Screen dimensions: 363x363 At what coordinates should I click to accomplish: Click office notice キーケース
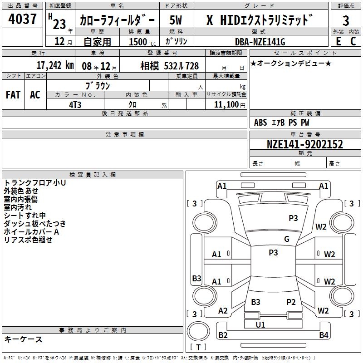pos(24,339)
